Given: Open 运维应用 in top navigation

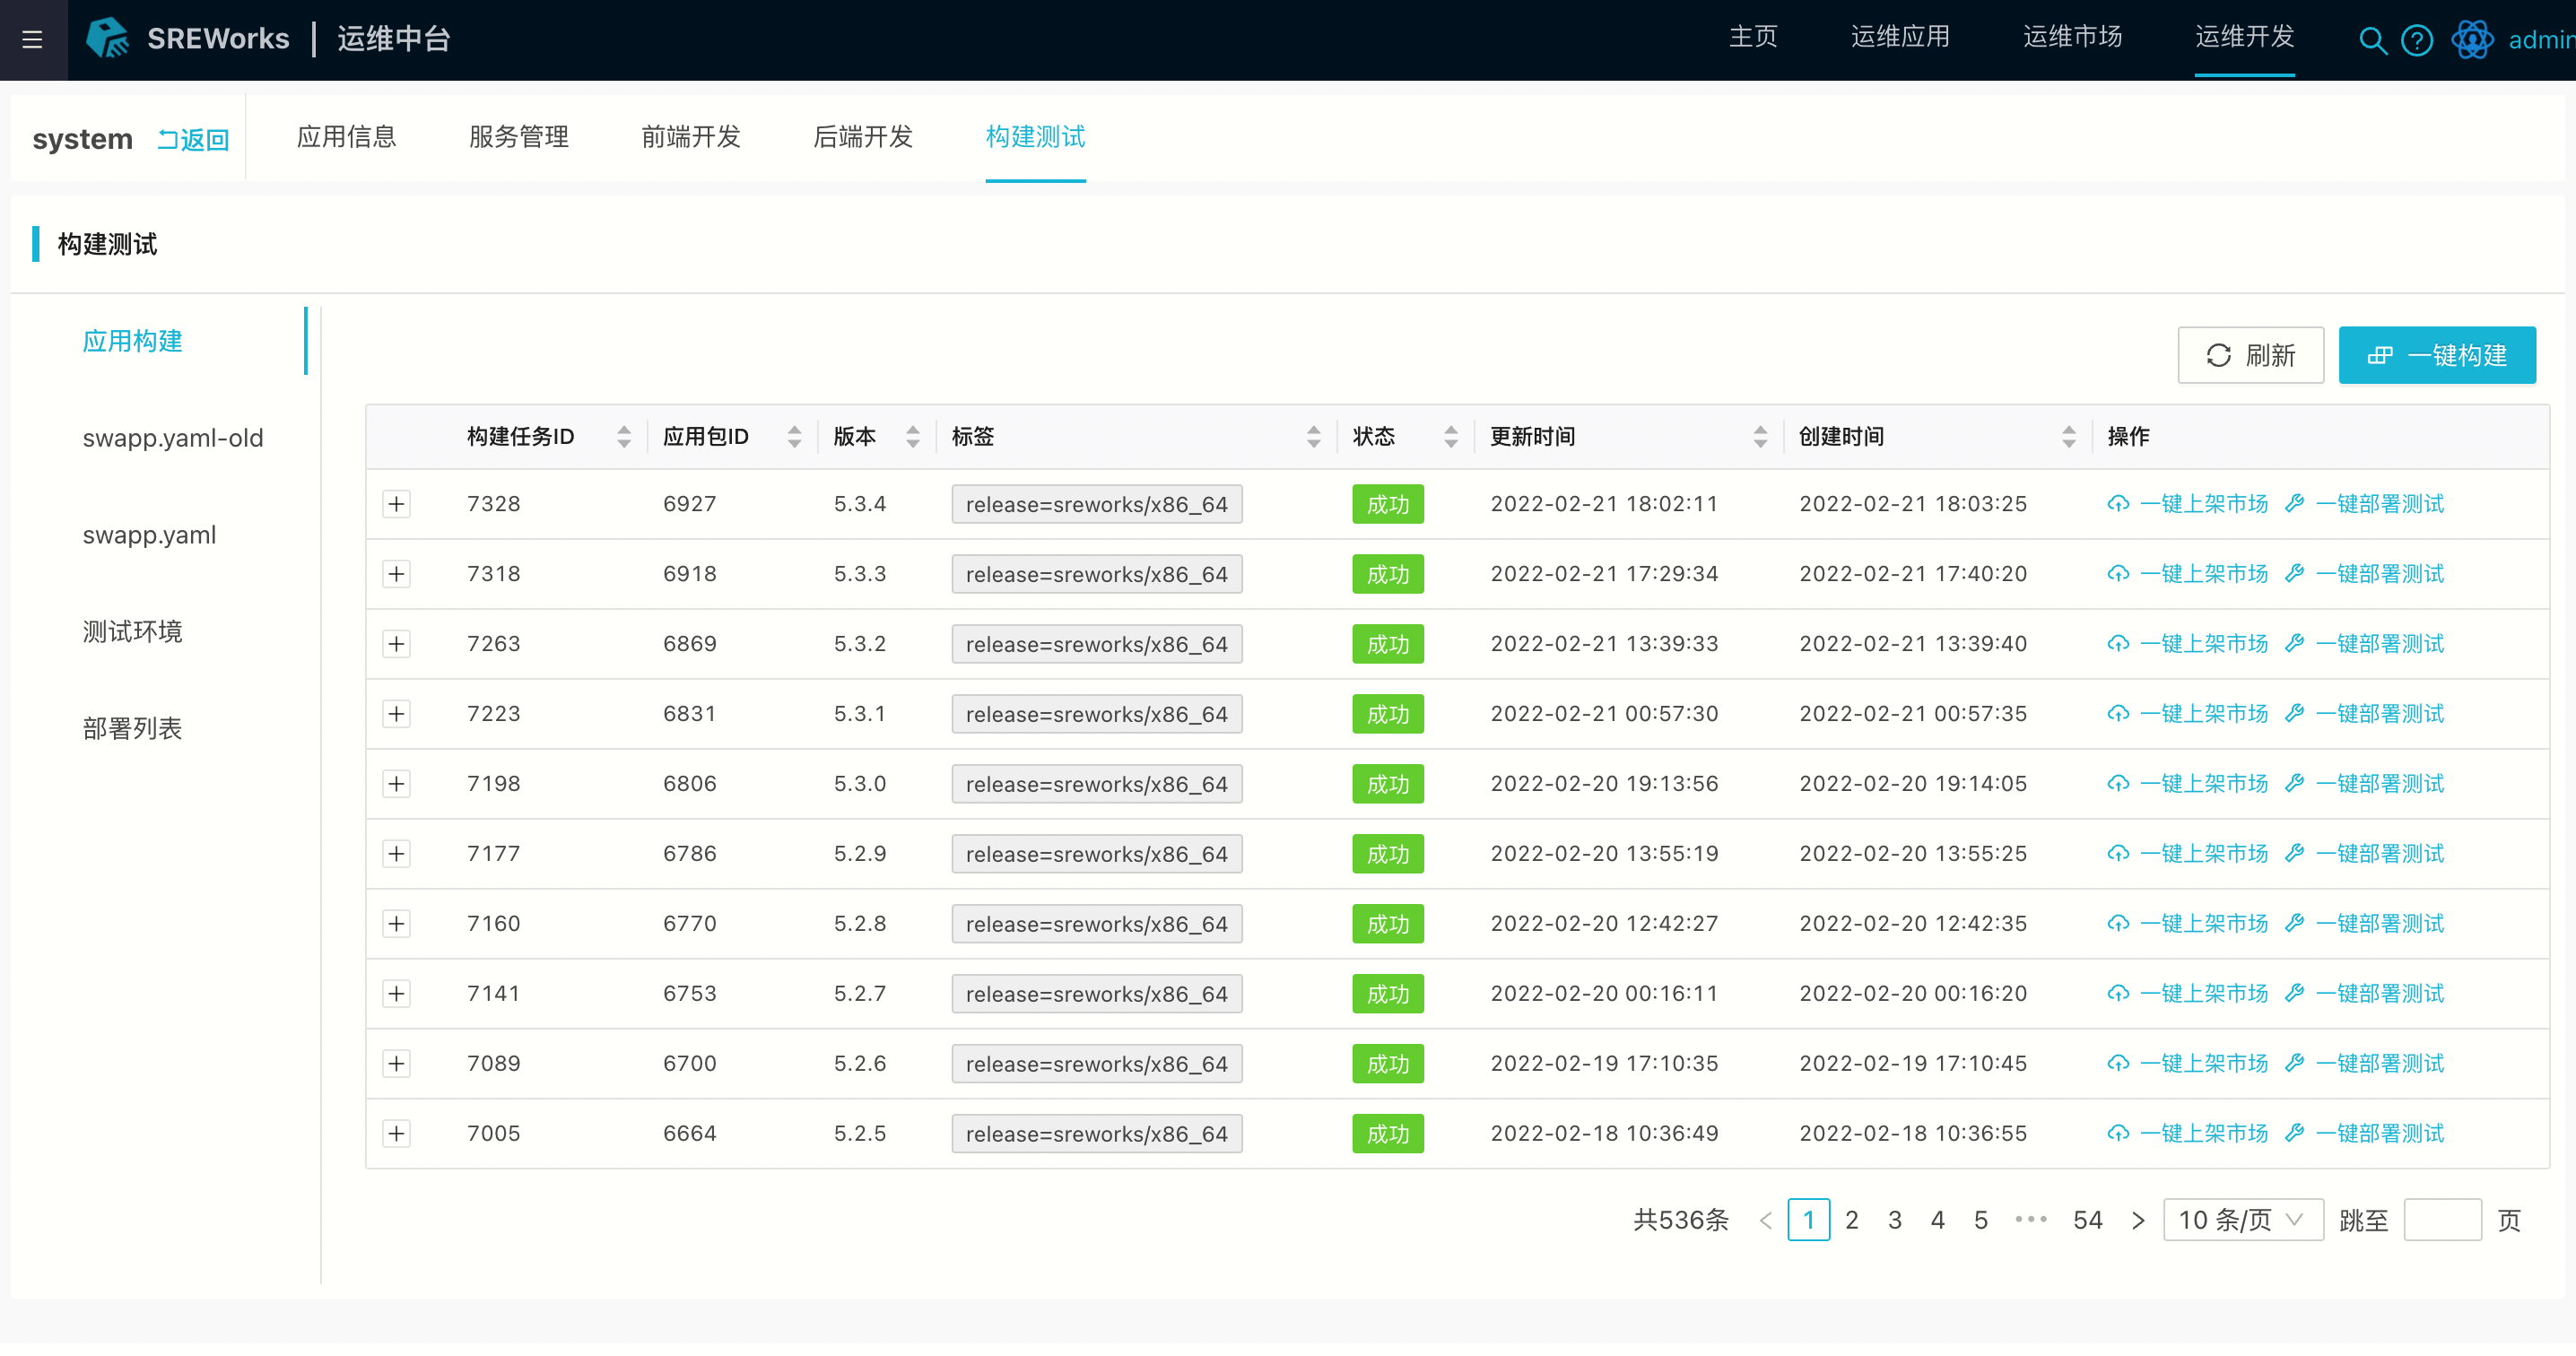Looking at the screenshot, I should click(x=1900, y=38).
